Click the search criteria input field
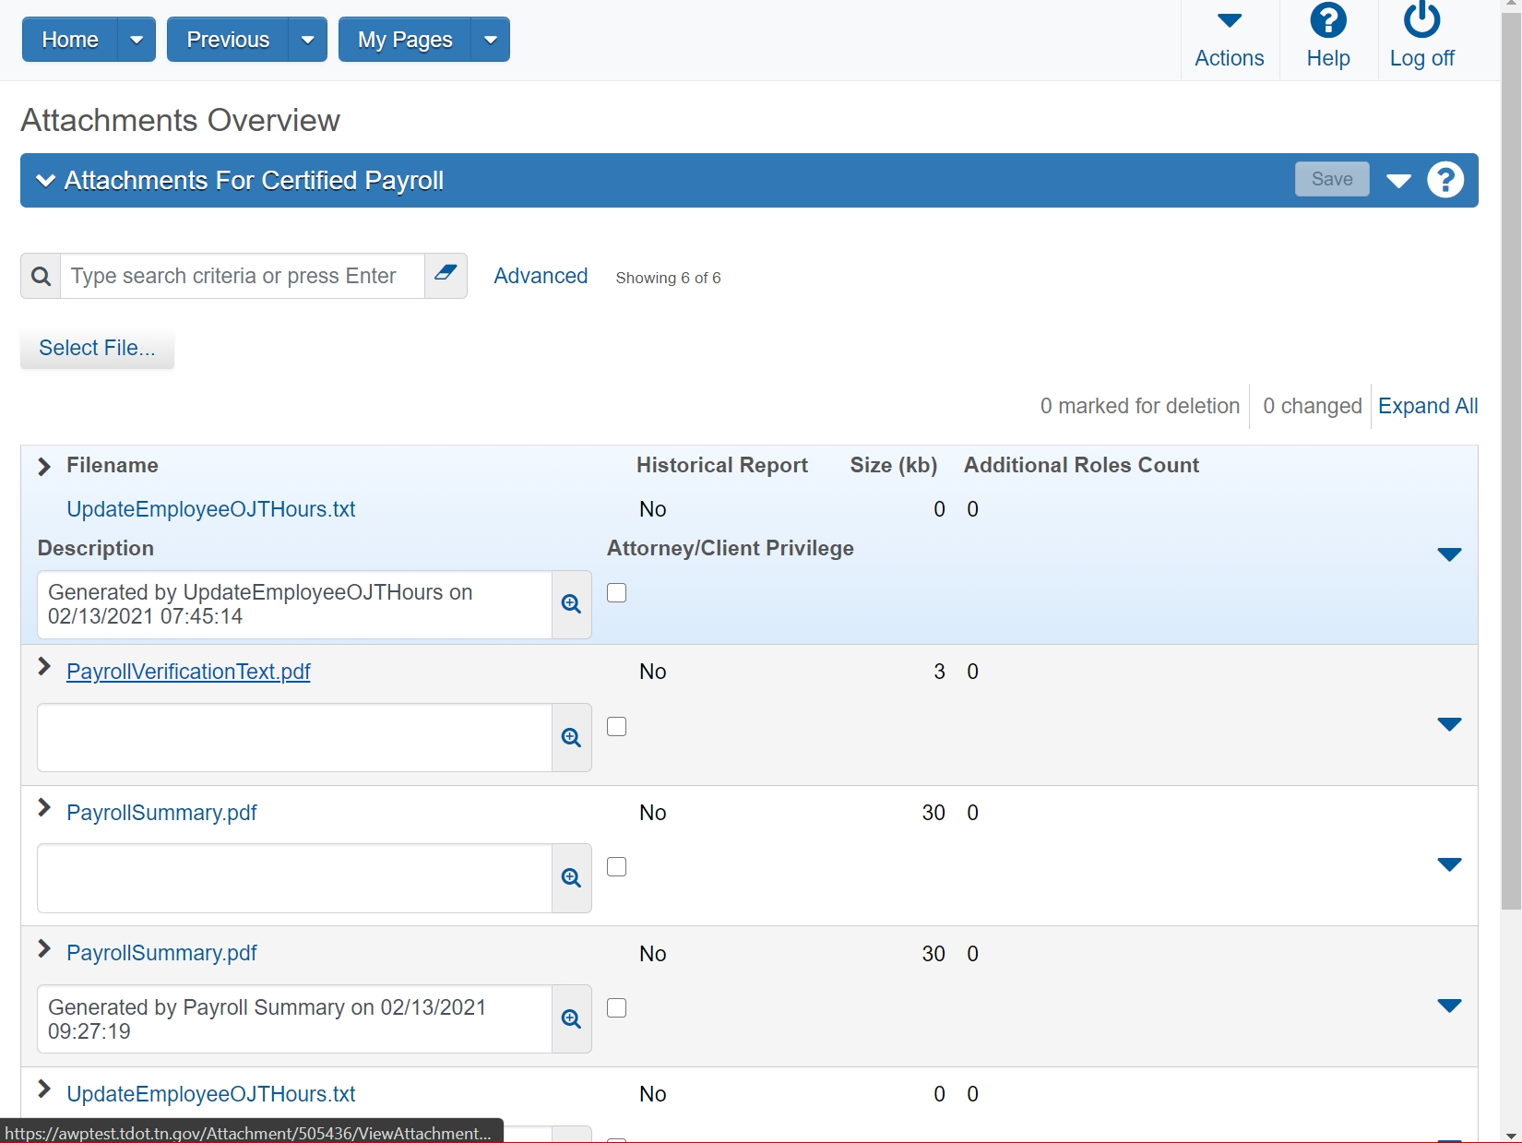 pos(243,276)
